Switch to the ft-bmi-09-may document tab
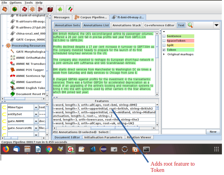The height and width of the screenshot is (175, 224). (x=128, y=17)
